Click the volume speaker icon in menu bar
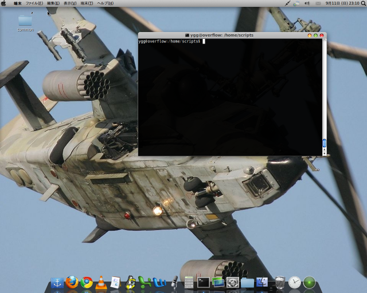The height and width of the screenshot is (293, 367). point(307,3)
